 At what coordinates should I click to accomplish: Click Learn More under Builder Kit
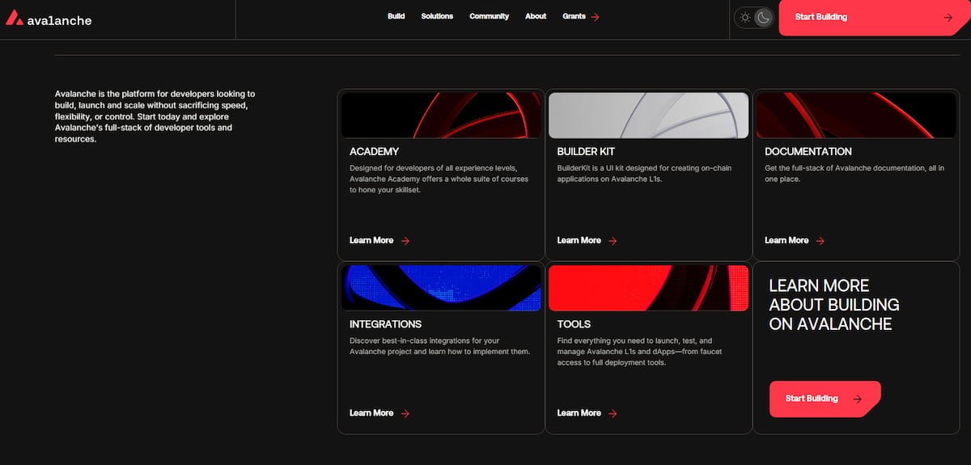pos(579,240)
